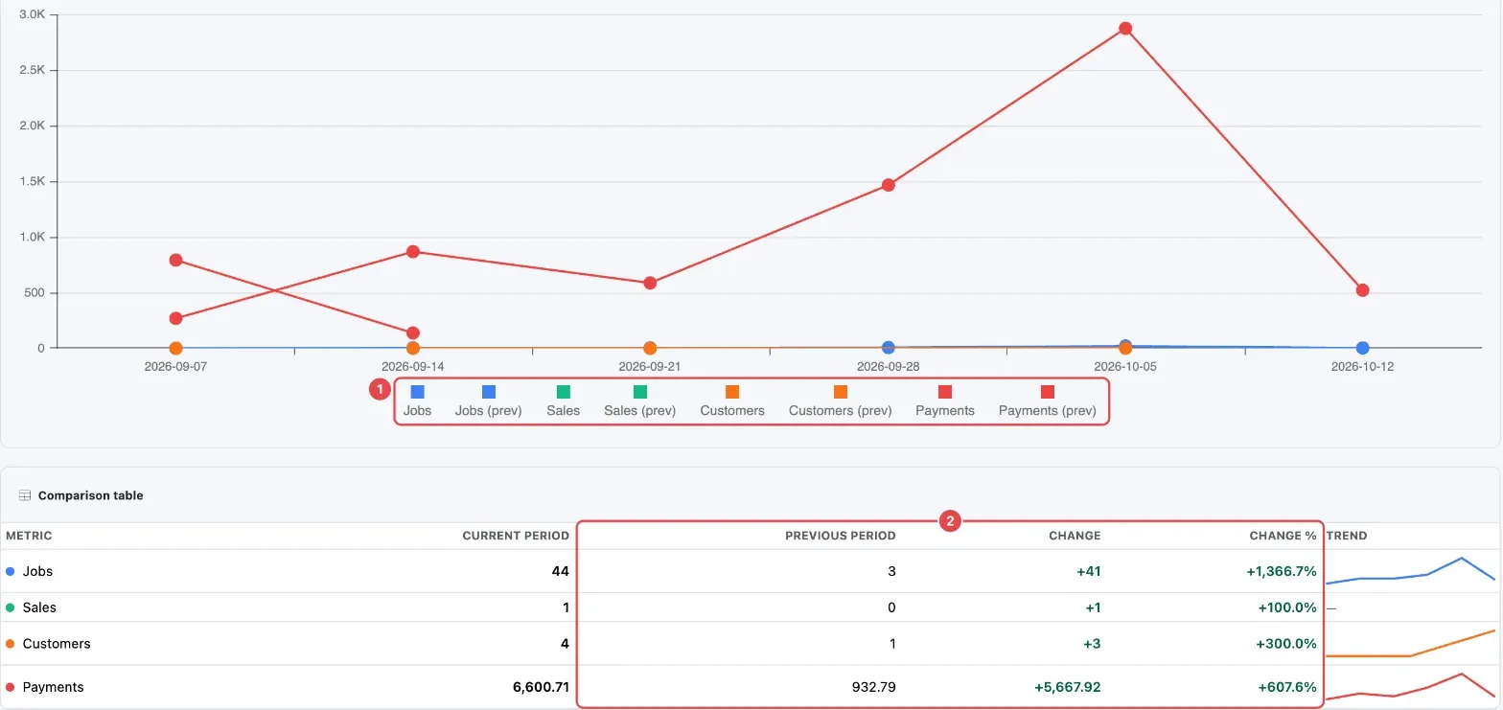Toggle the Sales (prev) legend entry

pos(639,401)
